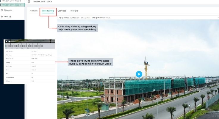219x119 pixels.
Task: Toggle the sidebar collapse icon beside header title
Action: (29, 1)
